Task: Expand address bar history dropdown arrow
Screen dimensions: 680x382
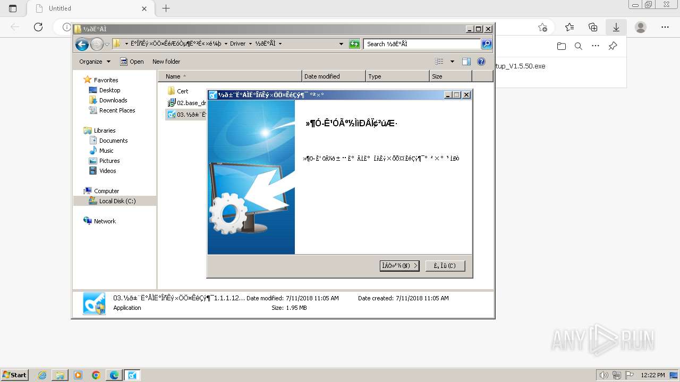Action: pos(341,44)
